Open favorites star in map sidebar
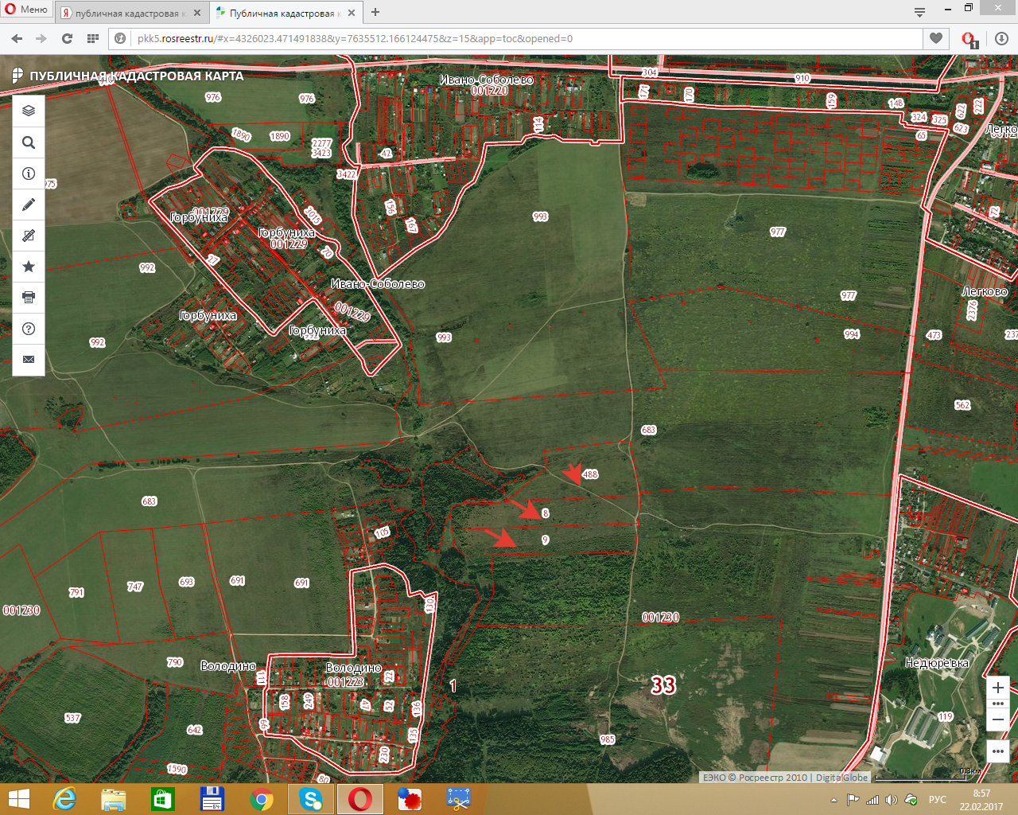1018x815 pixels. pos(29,267)
